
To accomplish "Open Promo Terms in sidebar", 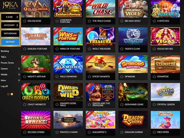I will tap(7, 63).
